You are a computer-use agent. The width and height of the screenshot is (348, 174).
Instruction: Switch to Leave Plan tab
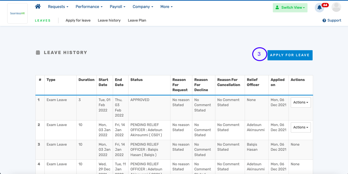click(x=137, y=20)
